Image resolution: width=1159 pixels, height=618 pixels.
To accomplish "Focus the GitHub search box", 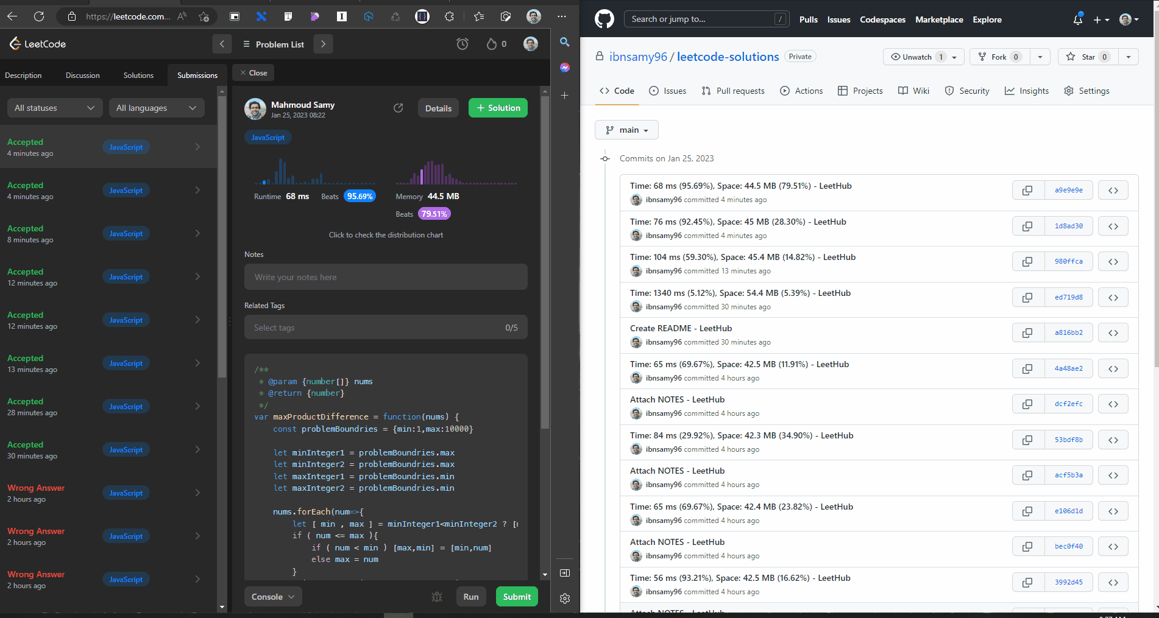I will click(x=706, y=19).
